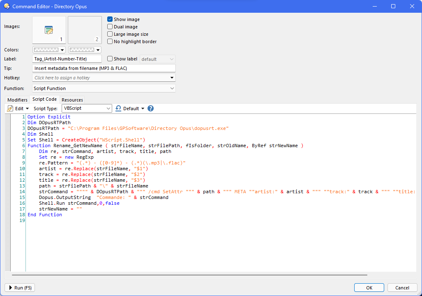The height and width of the screenshot is (296, 422).
Task: Click the Directory Opus title bar icon
Action: click(7, 6)
